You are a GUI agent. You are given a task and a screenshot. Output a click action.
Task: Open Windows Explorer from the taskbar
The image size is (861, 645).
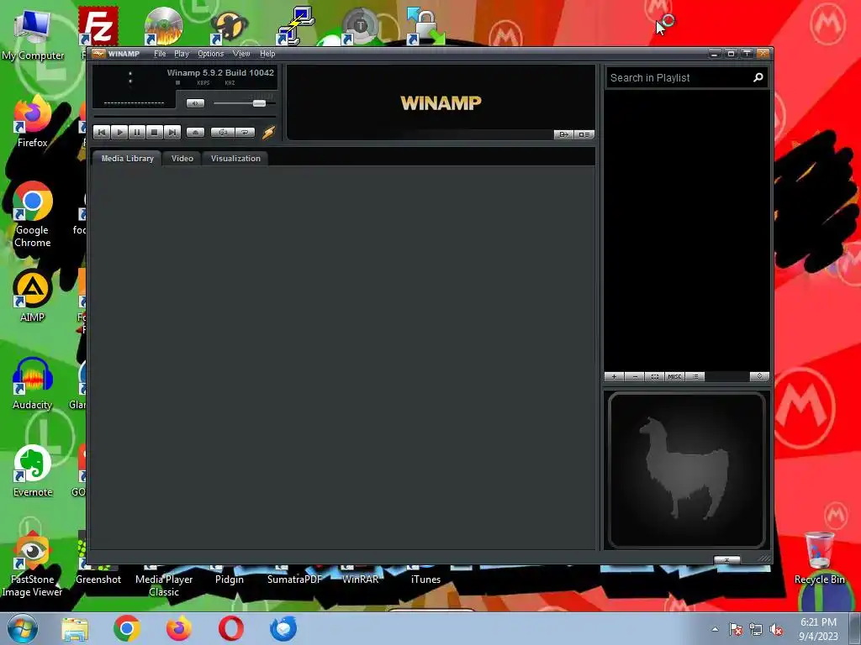pyautogui.click(x=75, y=628)
